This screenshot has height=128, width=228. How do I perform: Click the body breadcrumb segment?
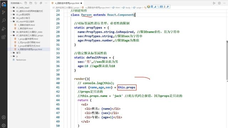pyautogui.click(x=128, y=7)
